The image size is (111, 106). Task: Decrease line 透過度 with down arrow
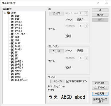86,27
